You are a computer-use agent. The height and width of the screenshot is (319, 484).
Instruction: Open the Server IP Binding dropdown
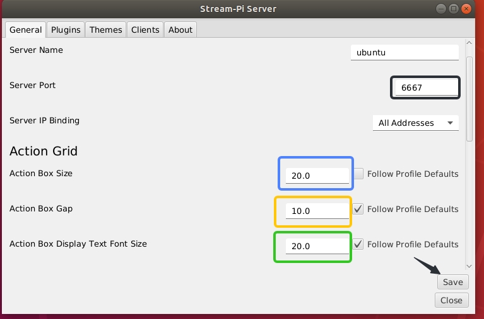click(416, 123)
